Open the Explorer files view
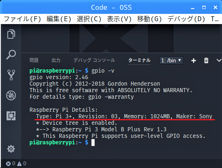The image size is (222, 168). (11, 34)
